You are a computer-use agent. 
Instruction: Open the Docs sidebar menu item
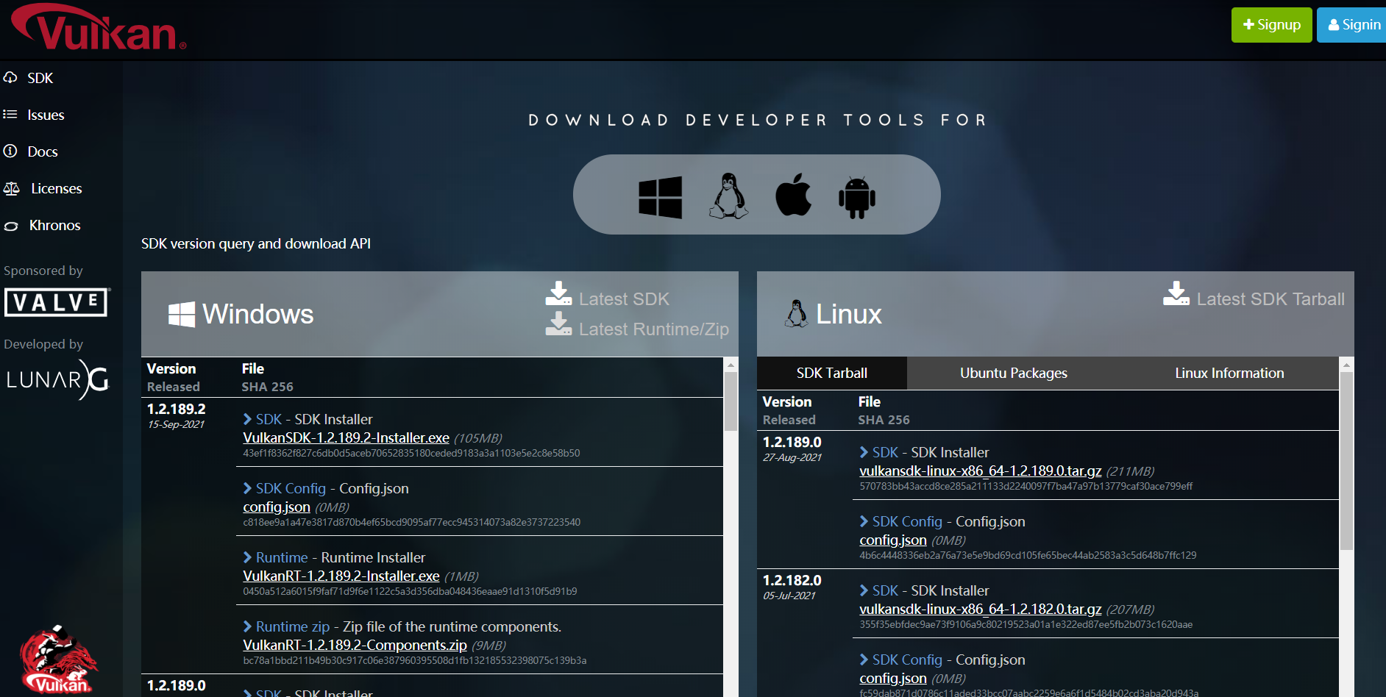tap(43, 151)
